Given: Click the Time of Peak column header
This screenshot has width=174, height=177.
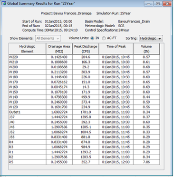Looking at the screenshot, I should pos(116,49).
